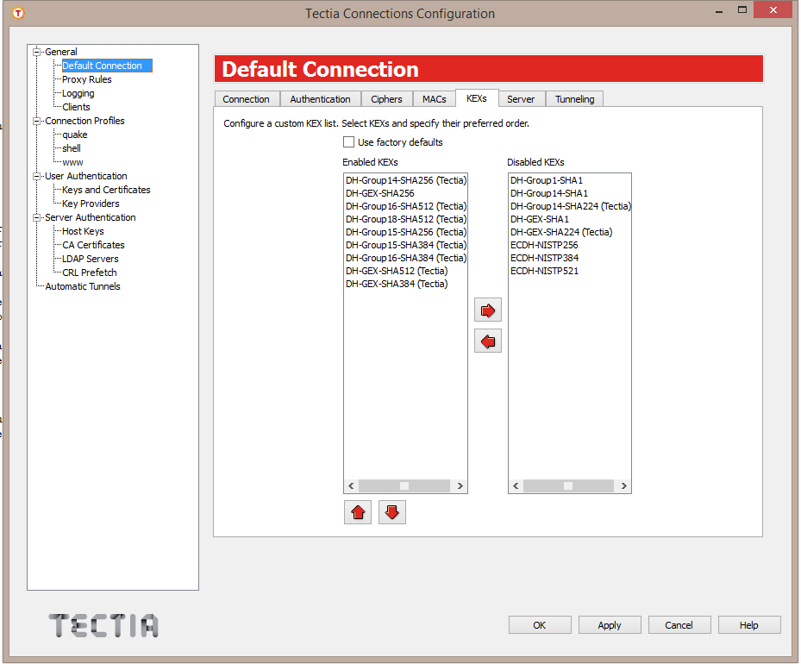Click the Apply button

[610, 624]
